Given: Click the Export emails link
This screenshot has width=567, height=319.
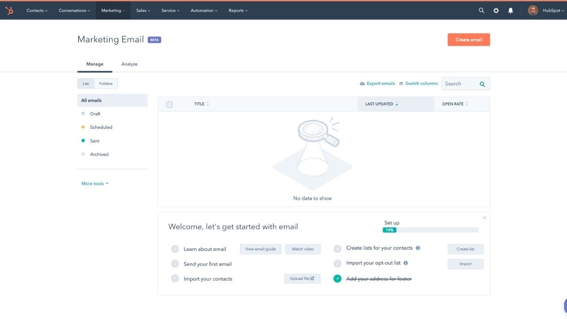Looking at the screenshot, I should pyautogui.click(x=377, y=84).
